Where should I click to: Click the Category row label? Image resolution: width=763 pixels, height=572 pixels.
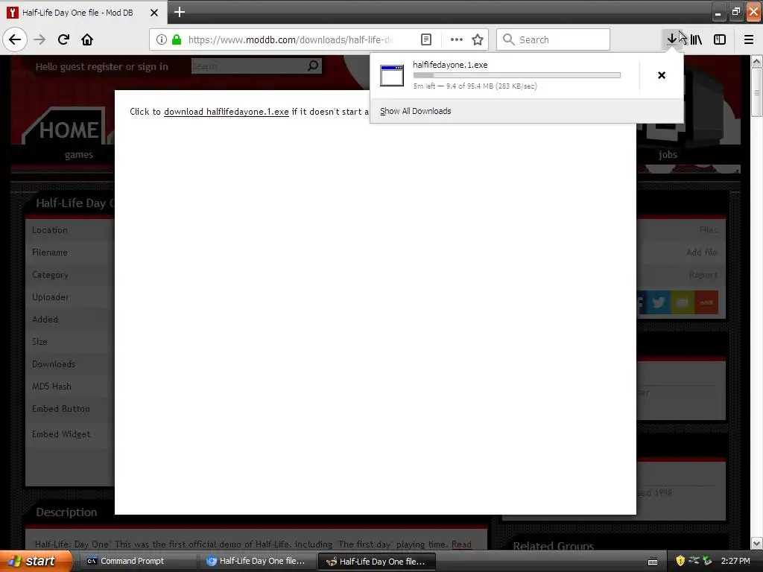50,275
